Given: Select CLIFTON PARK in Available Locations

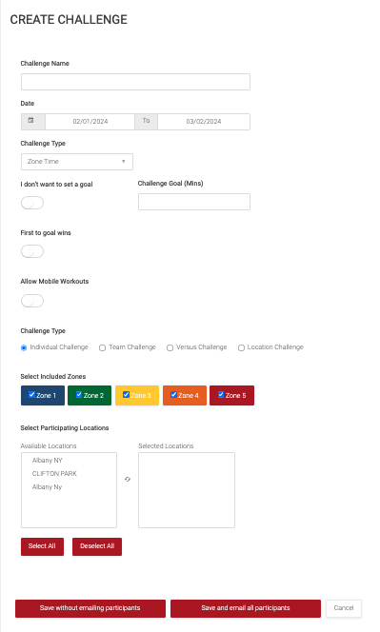Looking at the screenshot, I should tap(54, 474).
